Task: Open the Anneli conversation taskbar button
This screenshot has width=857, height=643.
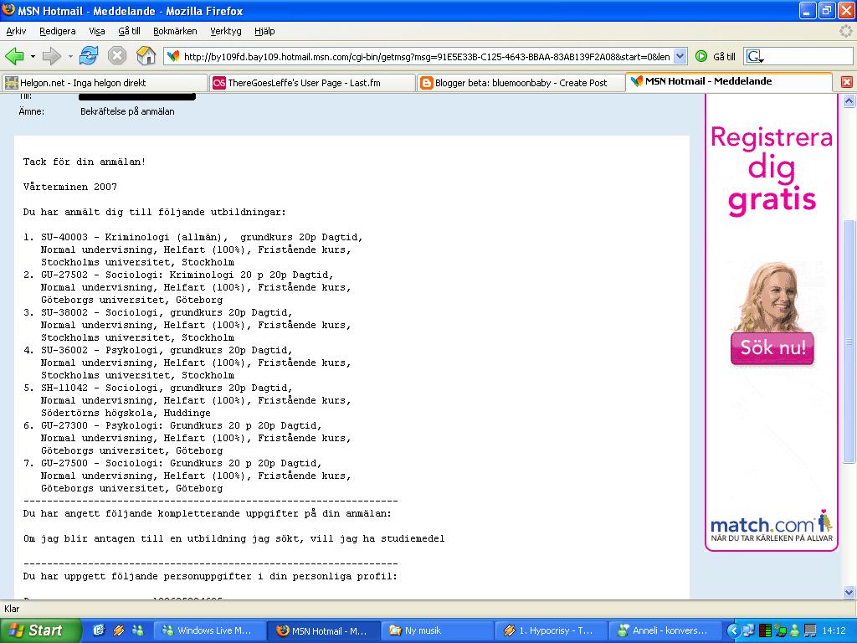Action: tap(665, 630)
